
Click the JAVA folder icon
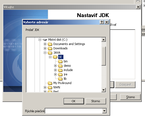[x=50, y=53]
